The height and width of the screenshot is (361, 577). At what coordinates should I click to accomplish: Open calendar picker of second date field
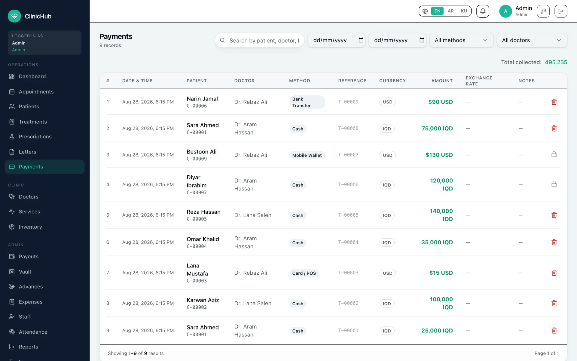(x=422, y=40)
